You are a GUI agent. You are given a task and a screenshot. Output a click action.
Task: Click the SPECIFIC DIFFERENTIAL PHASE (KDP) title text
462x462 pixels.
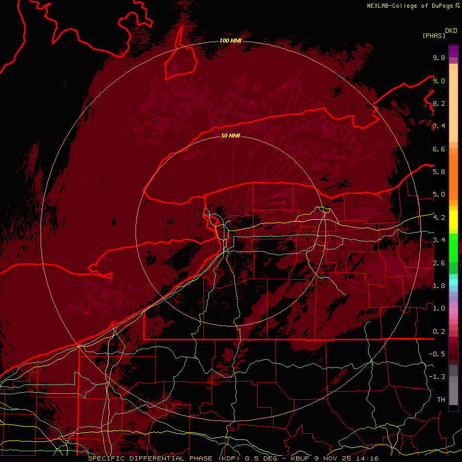tap(164, 458)
